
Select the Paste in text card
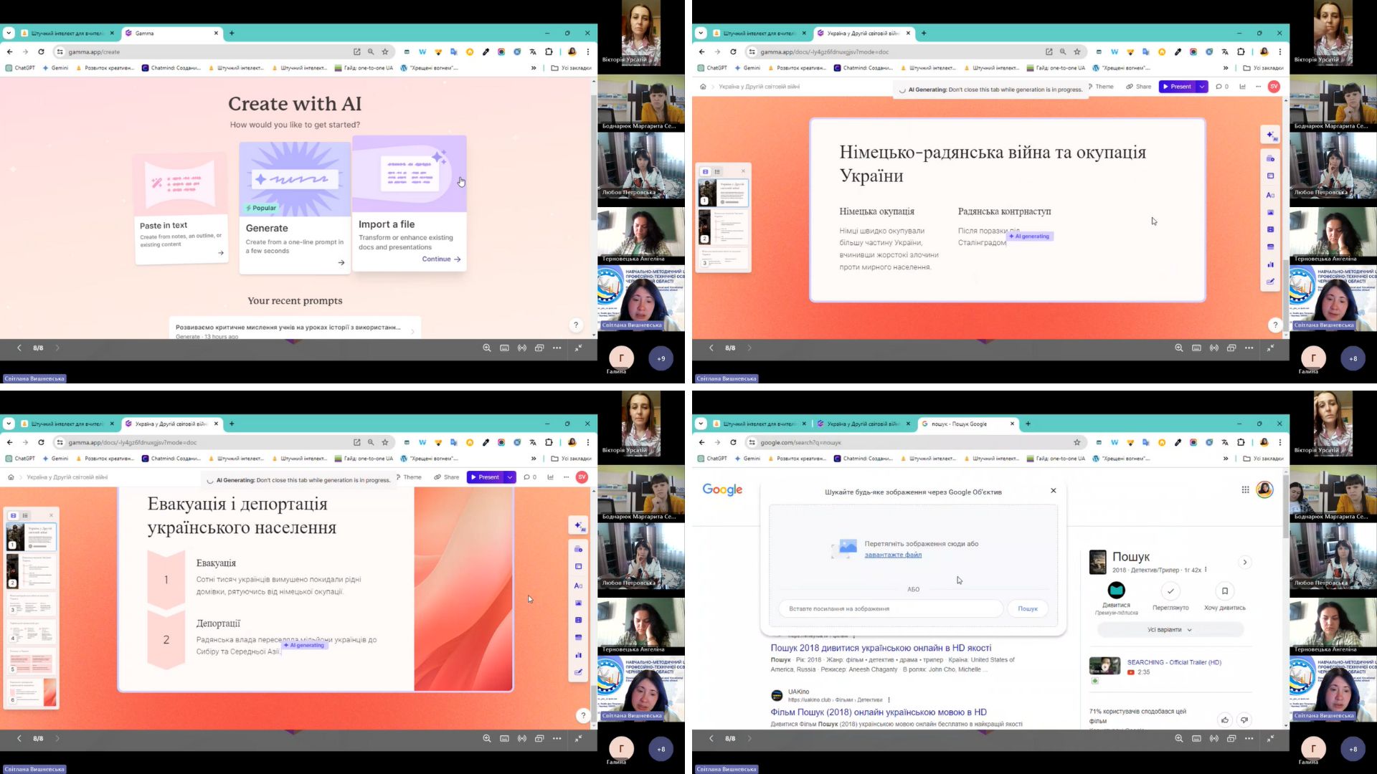(180, 208)
